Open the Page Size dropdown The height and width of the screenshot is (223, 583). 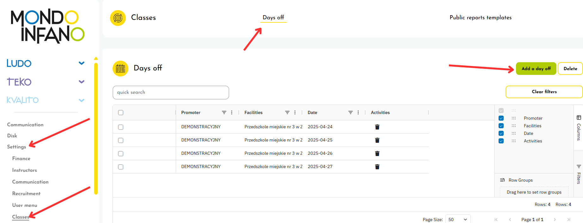(x=458, y=219)
